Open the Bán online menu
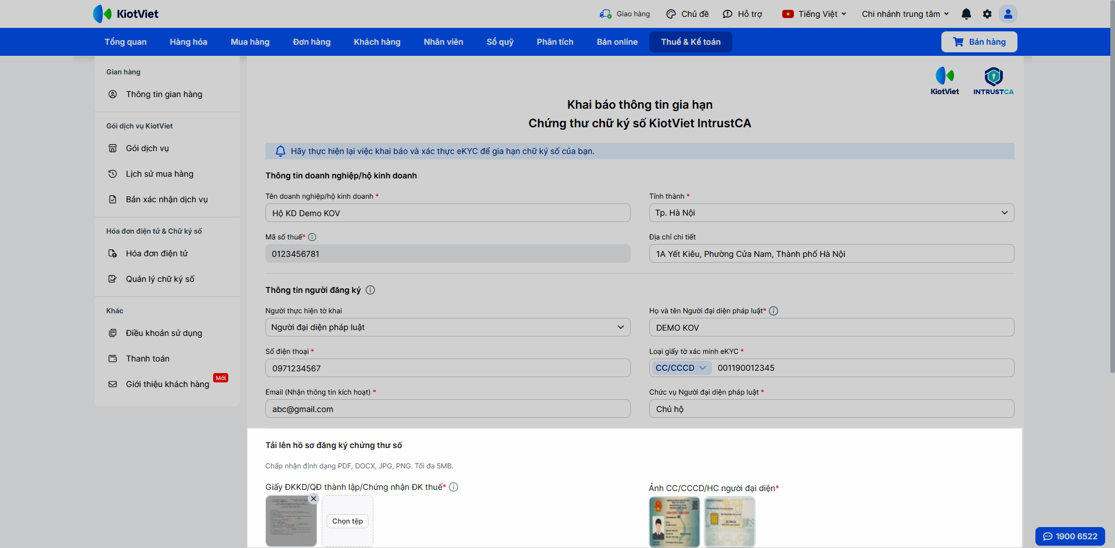This screenshot has height=548, width=1115. 617,42
